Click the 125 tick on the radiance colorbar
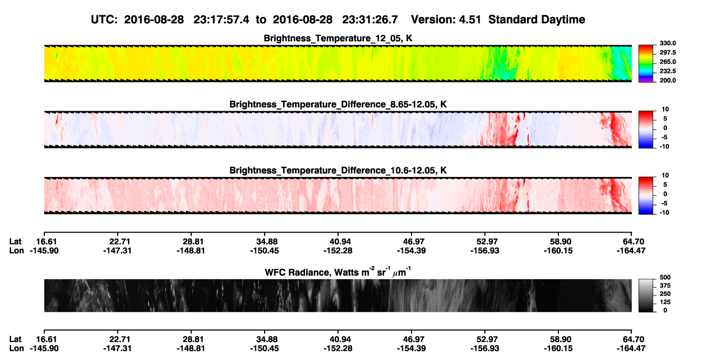The width and height of the screenshot is (702, 360). [666, 303]
